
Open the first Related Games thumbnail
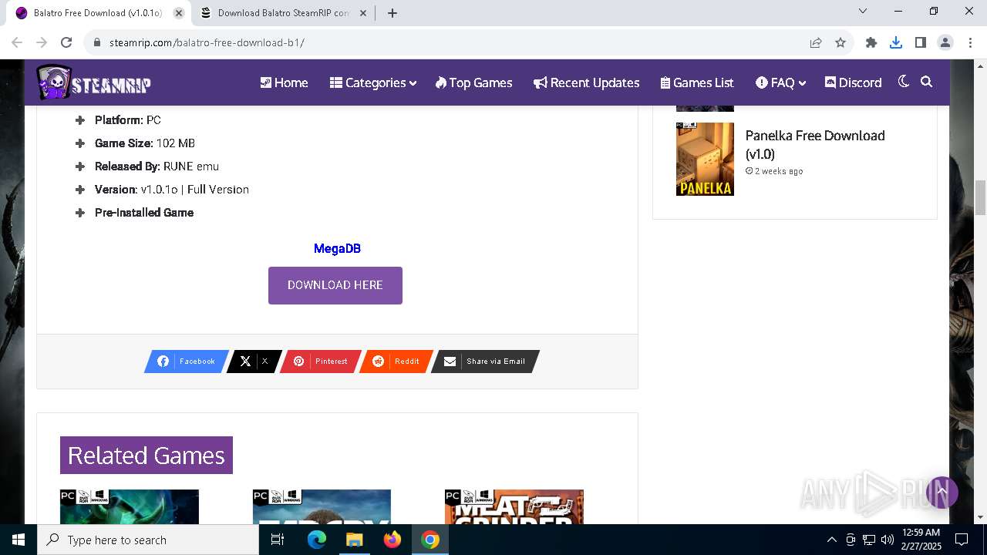130,506
